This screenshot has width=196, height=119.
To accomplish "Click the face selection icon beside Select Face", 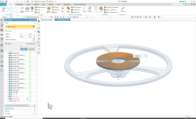I will pyautogui.click(x=33, y=27).
